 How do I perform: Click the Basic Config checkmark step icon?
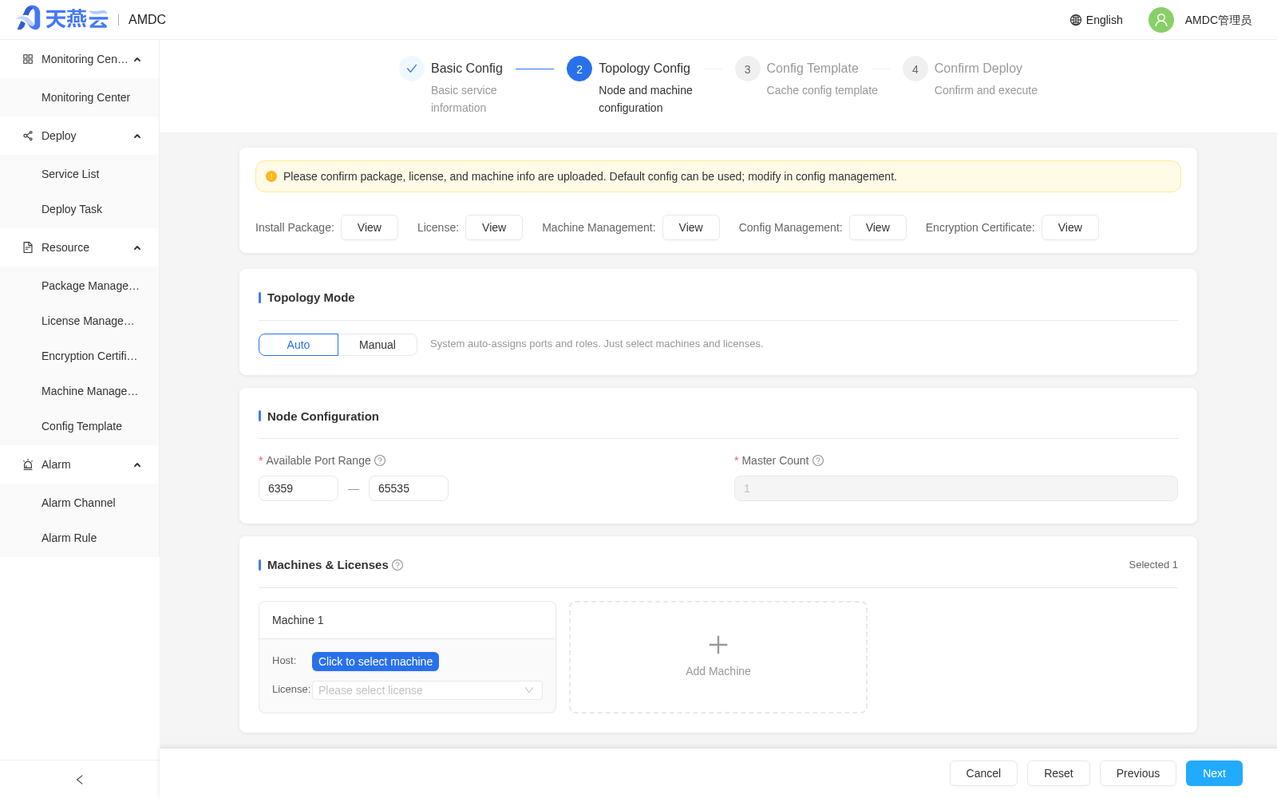(x=412, y=69)
